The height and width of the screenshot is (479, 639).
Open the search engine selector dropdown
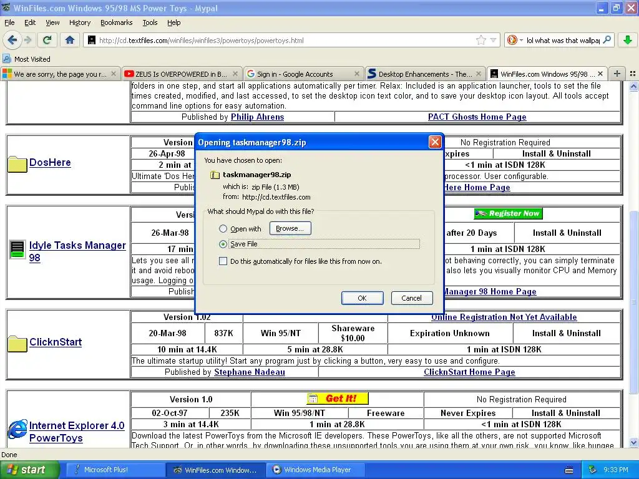click(515, 40)
